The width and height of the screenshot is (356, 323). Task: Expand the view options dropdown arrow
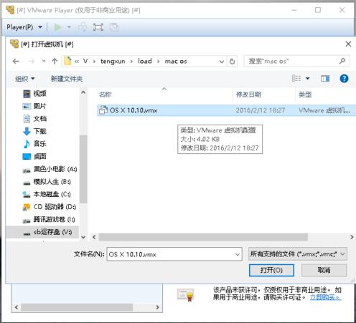point(308,78)
